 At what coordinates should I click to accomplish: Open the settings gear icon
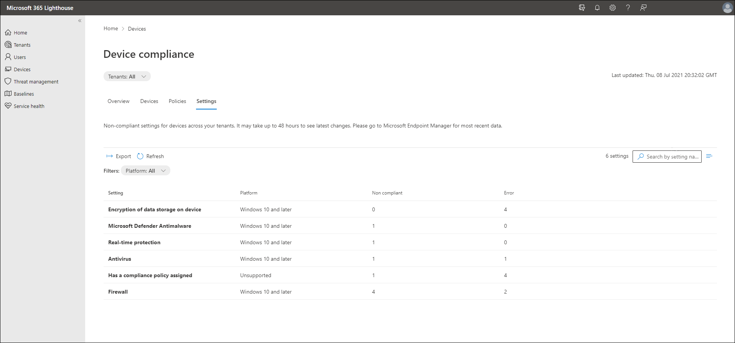click(613, 8)
